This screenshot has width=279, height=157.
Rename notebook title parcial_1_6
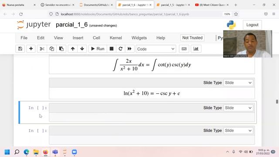(71, 25)
